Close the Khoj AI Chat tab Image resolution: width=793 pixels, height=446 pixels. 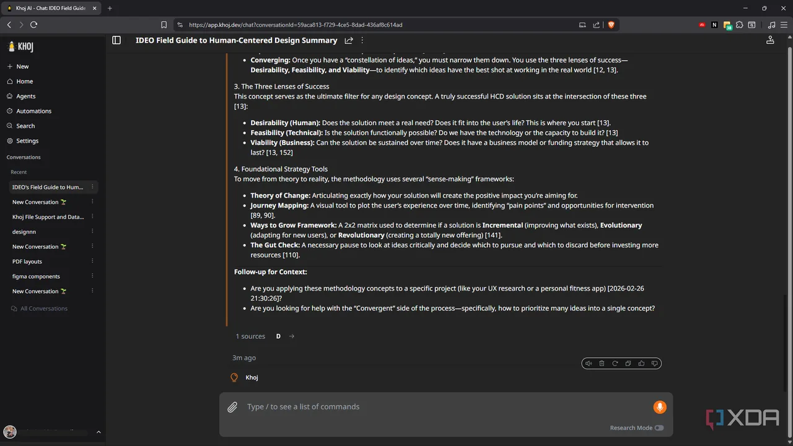coord(94,8)
